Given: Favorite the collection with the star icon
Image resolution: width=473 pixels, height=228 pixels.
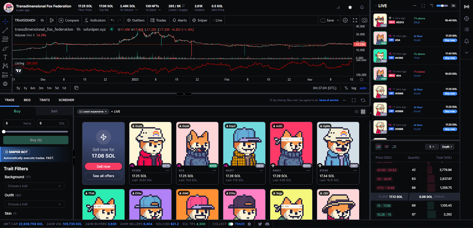Looking at the screenshot, I should (350, 7).
